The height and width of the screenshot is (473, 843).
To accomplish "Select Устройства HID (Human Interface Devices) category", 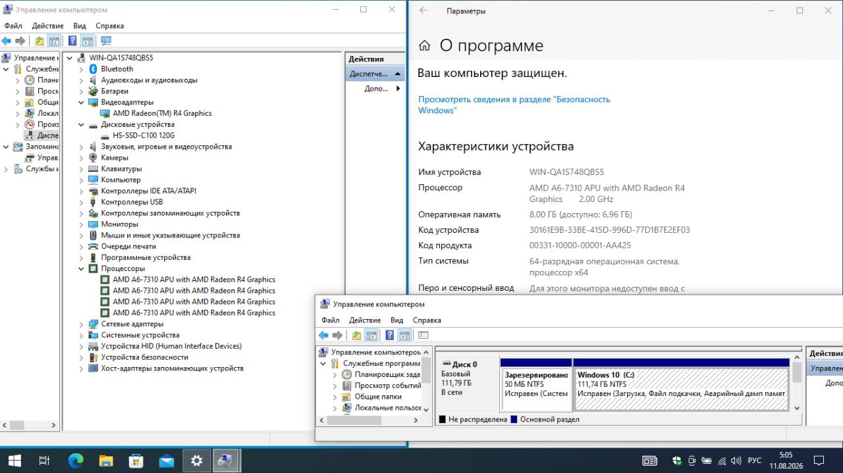I will pyautogui.click(x=171, y=346).
